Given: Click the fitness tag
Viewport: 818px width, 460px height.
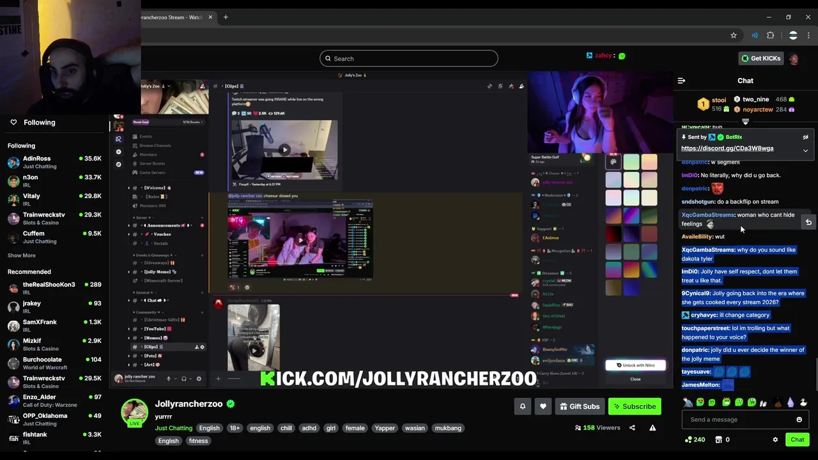Looking at the screenshot, I should click(x=198, y=441).
